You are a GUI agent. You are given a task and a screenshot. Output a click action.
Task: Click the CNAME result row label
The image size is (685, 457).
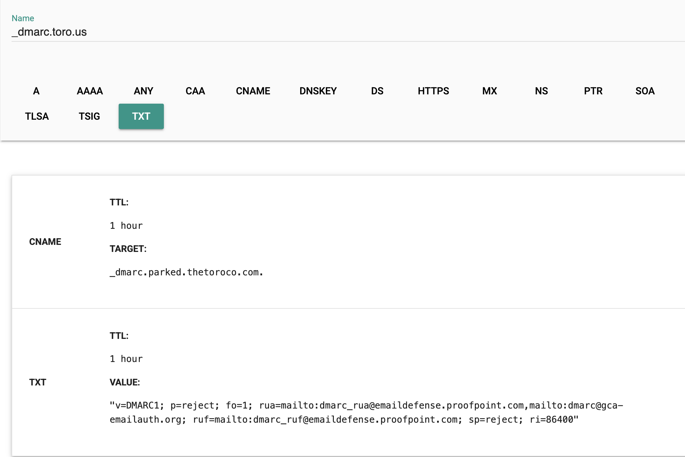click(x=45, y=242)
